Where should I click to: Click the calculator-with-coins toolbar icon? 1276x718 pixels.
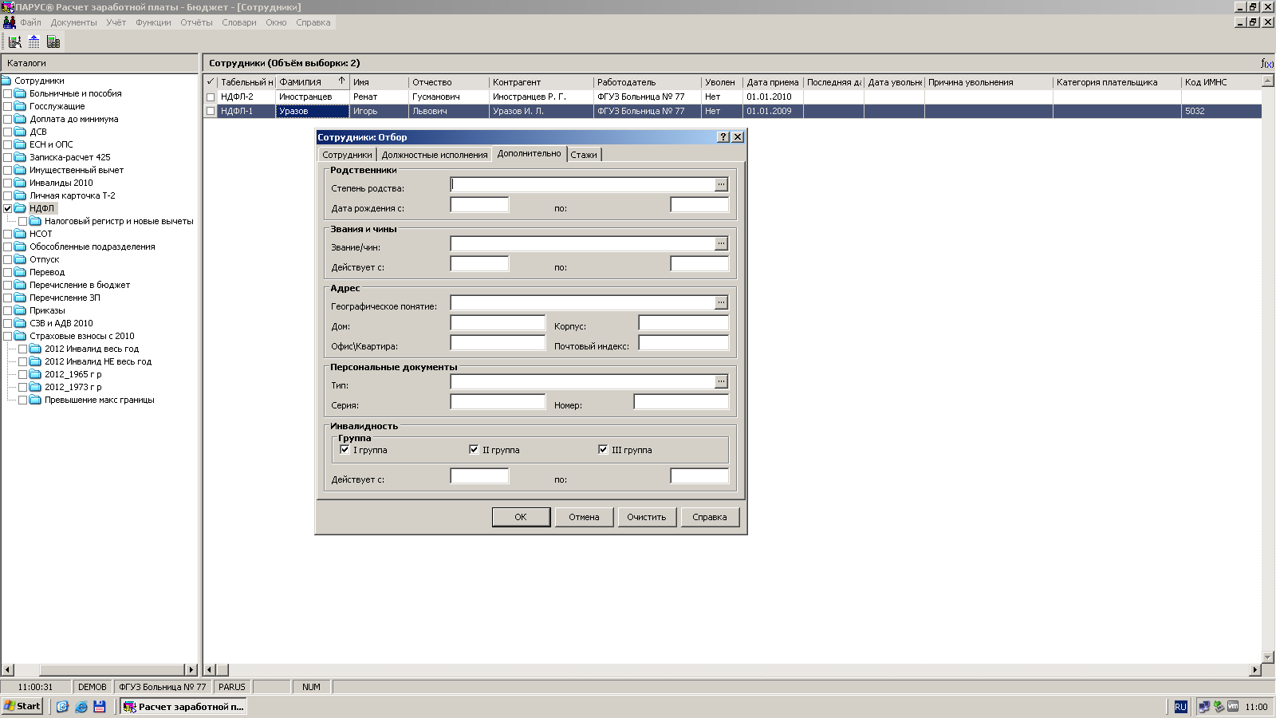point(53,41)
